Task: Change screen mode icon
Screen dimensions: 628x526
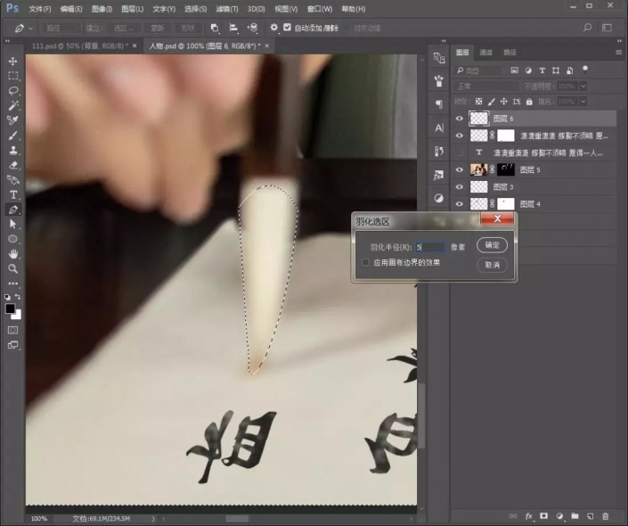Action: [12, 345]
